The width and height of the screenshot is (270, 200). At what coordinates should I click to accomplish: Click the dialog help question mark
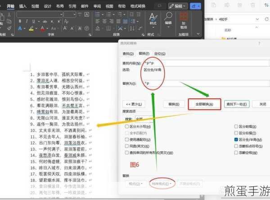259,43
